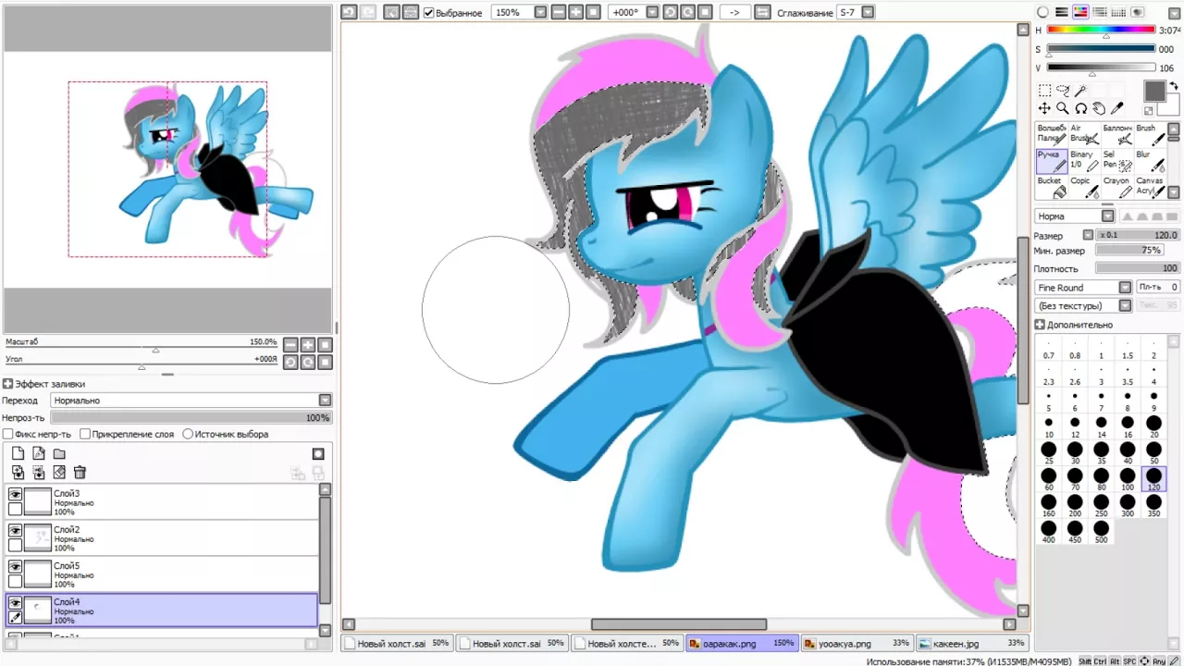
Task: Open the 150% zoom dropdown in toolbar
Action: [539, 13]
